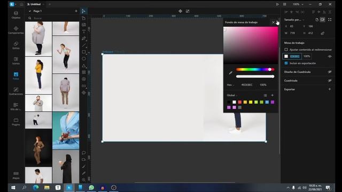This screenshot has width=342, height=192.
Task: Add a color to Global swatches
Action: click(x=272, y=95)
